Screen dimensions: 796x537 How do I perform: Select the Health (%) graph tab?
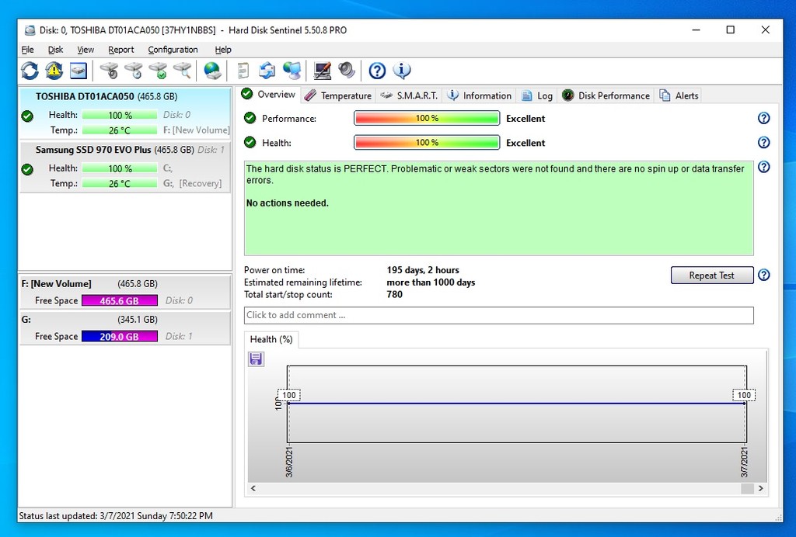pyautogui.click(x=271, y=339)
